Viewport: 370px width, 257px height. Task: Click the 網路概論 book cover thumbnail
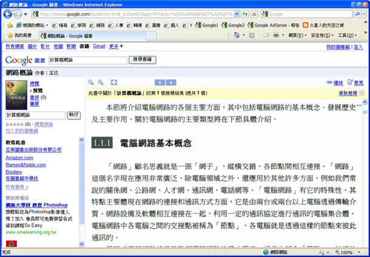tap(16, 95)
